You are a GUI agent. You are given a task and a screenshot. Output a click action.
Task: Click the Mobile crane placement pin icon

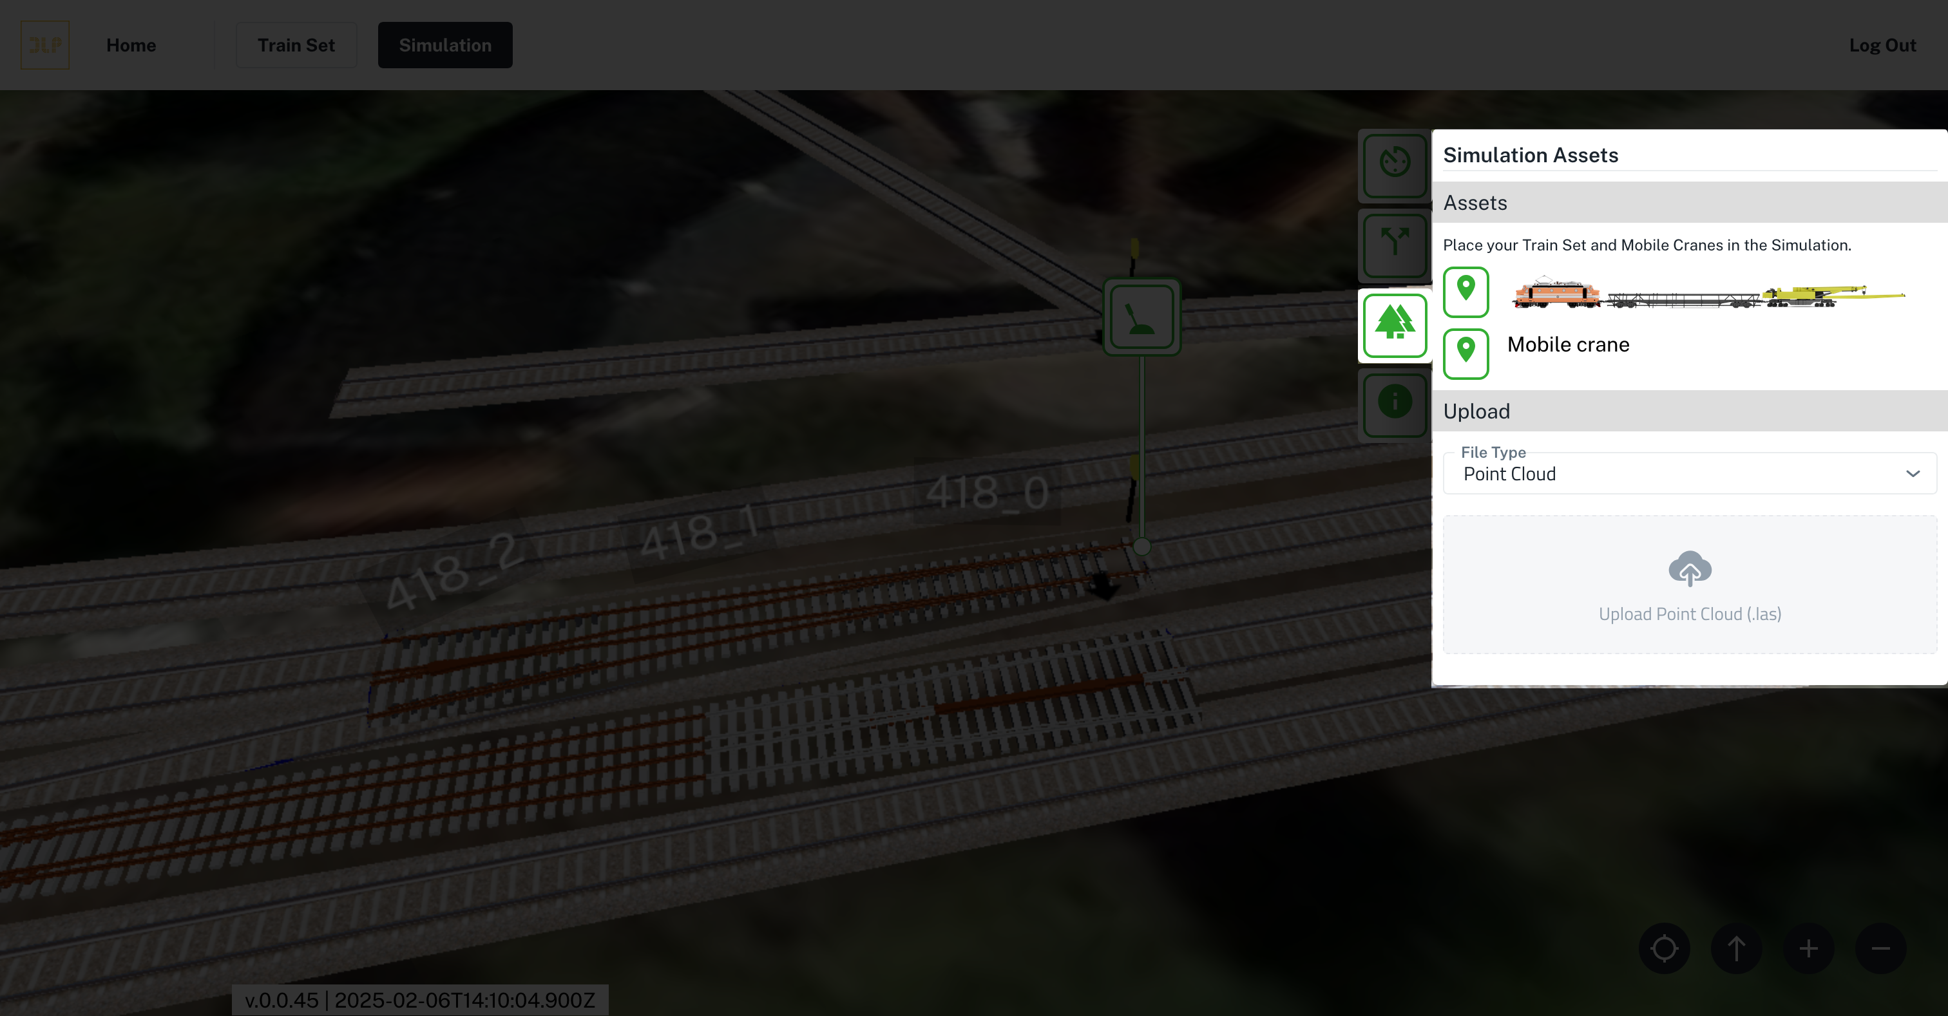tap(1466, 353)
